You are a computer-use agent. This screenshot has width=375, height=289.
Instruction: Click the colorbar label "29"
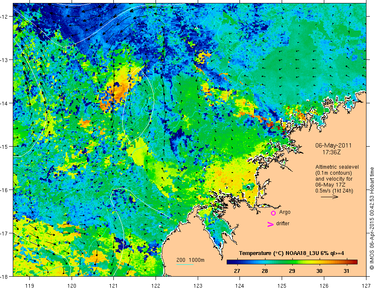(292, 271)
